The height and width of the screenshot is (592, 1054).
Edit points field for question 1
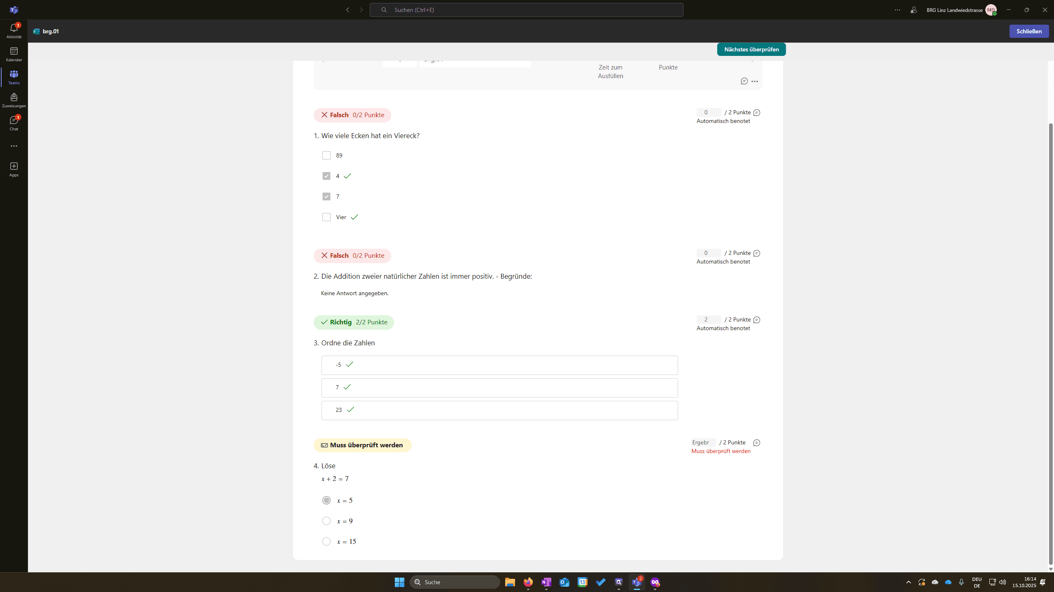point(709,112)
